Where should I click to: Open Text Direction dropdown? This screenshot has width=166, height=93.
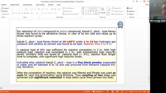(69, 8)
